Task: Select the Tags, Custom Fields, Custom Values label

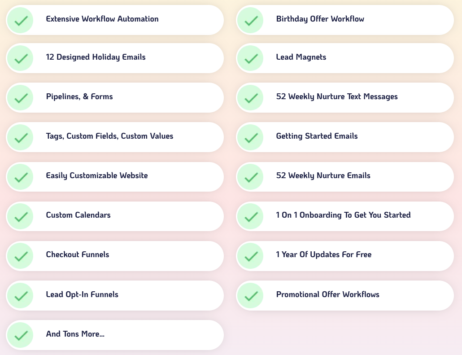Action: coord(109,136)
